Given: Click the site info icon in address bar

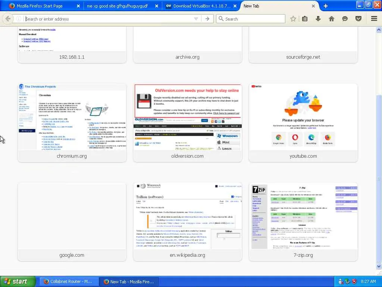Looking at the screenshot, I should (x=19, y=19).
